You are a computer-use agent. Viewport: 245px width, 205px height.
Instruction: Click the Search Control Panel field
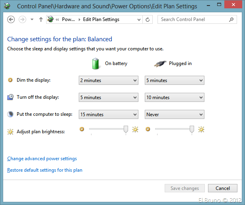point(193,19)
